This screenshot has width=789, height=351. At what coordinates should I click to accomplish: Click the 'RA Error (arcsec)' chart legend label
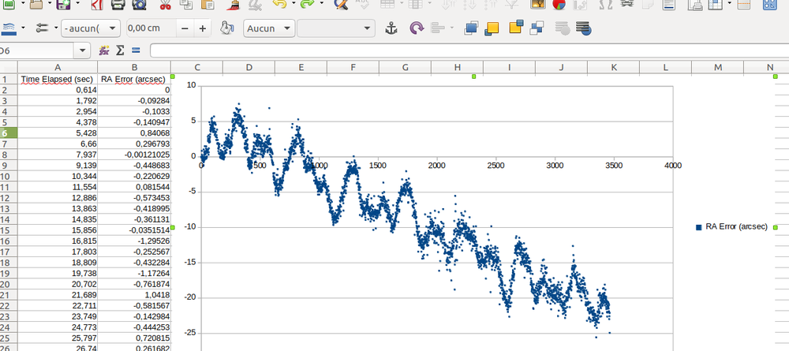click(736, 227)
